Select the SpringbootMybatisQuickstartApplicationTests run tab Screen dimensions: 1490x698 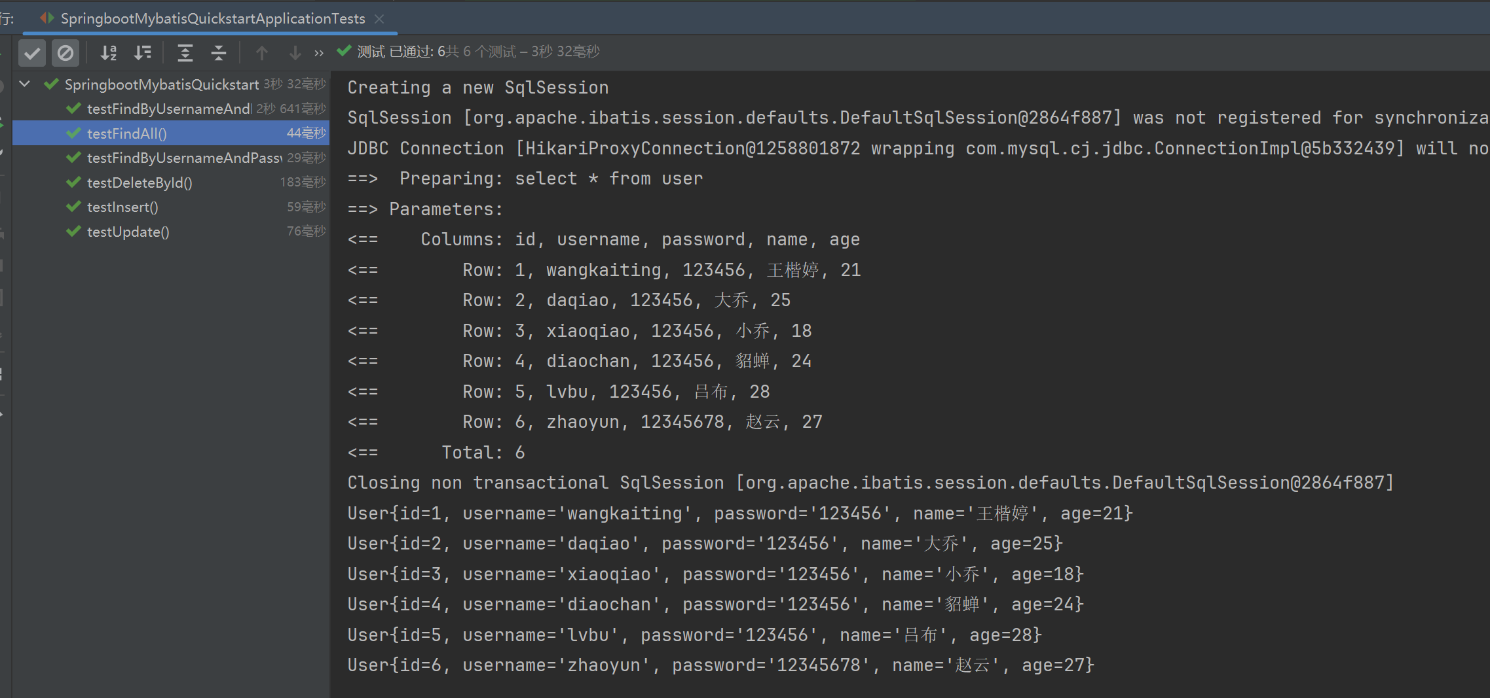212,19
